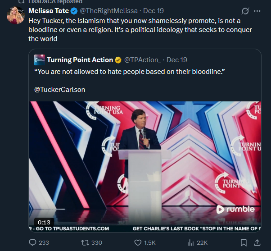Screen dimensions: 271x251
Task: Open the Grok explain-post icon
Action: (x=245, y=11)
